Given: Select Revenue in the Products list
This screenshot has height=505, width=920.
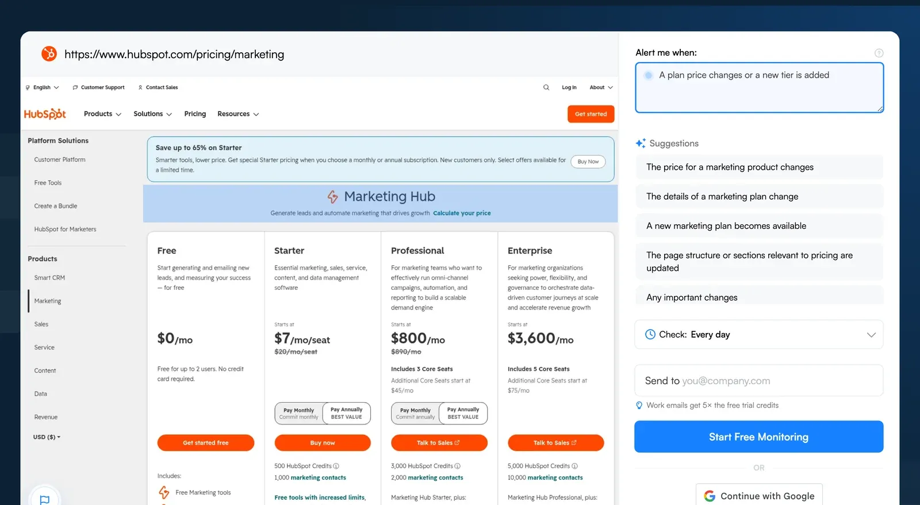Looking at the screenshot, I should pyautogui.click(x=46, y=417).
